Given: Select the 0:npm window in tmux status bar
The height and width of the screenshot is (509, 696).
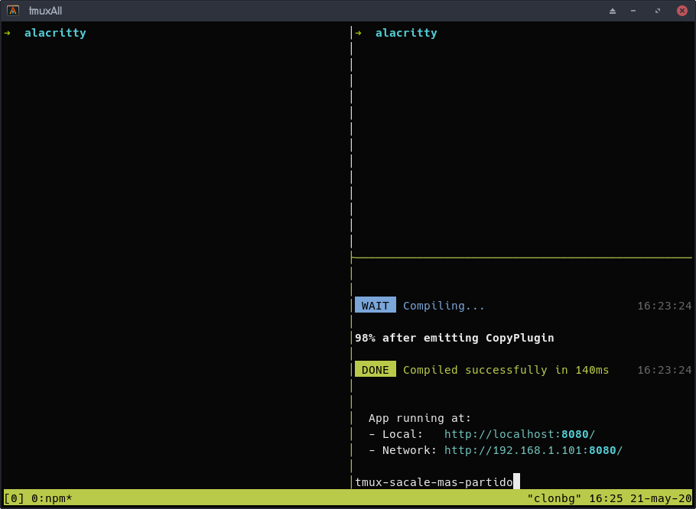Looking at the screenshot, I should click(51, 498).
